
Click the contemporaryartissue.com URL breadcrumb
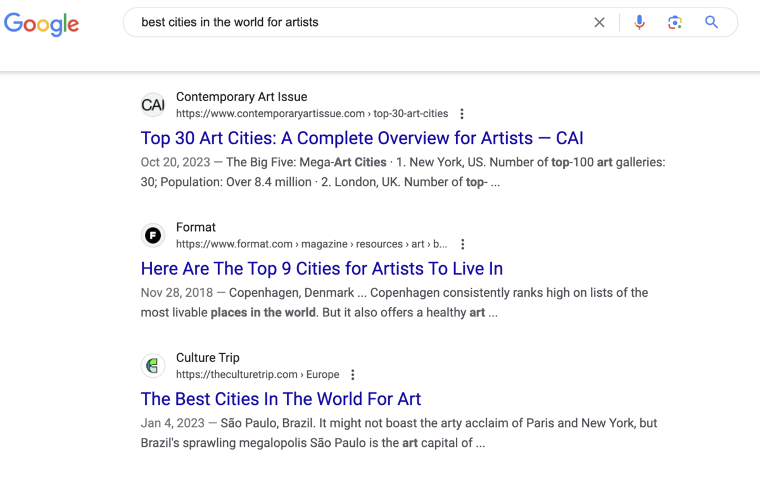tap(312, 114)
